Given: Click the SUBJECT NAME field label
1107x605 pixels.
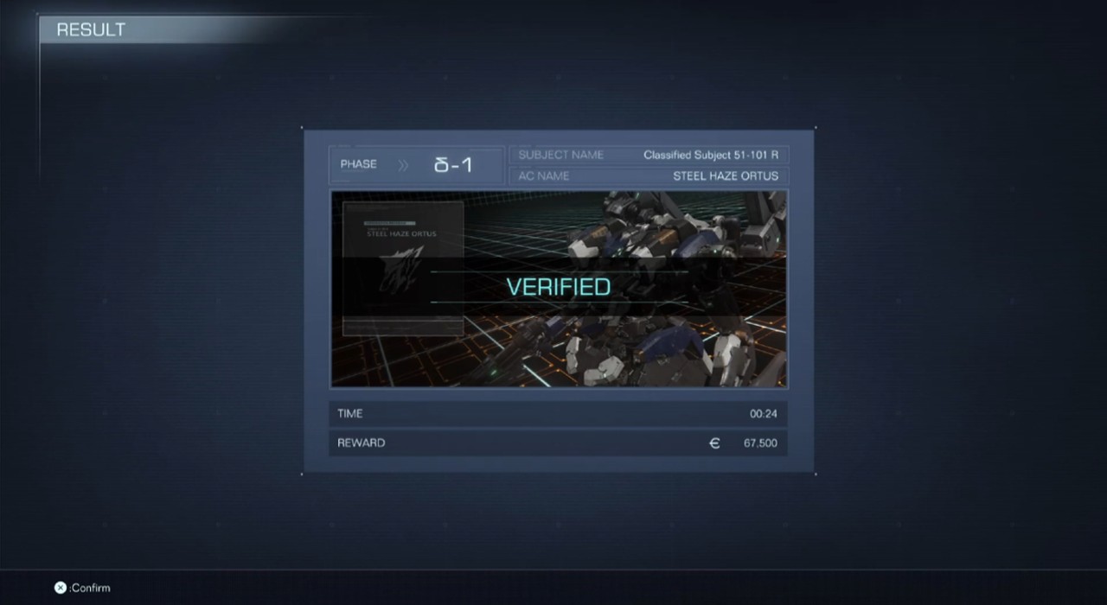Looking at the screenshot, I should point(560,155).
